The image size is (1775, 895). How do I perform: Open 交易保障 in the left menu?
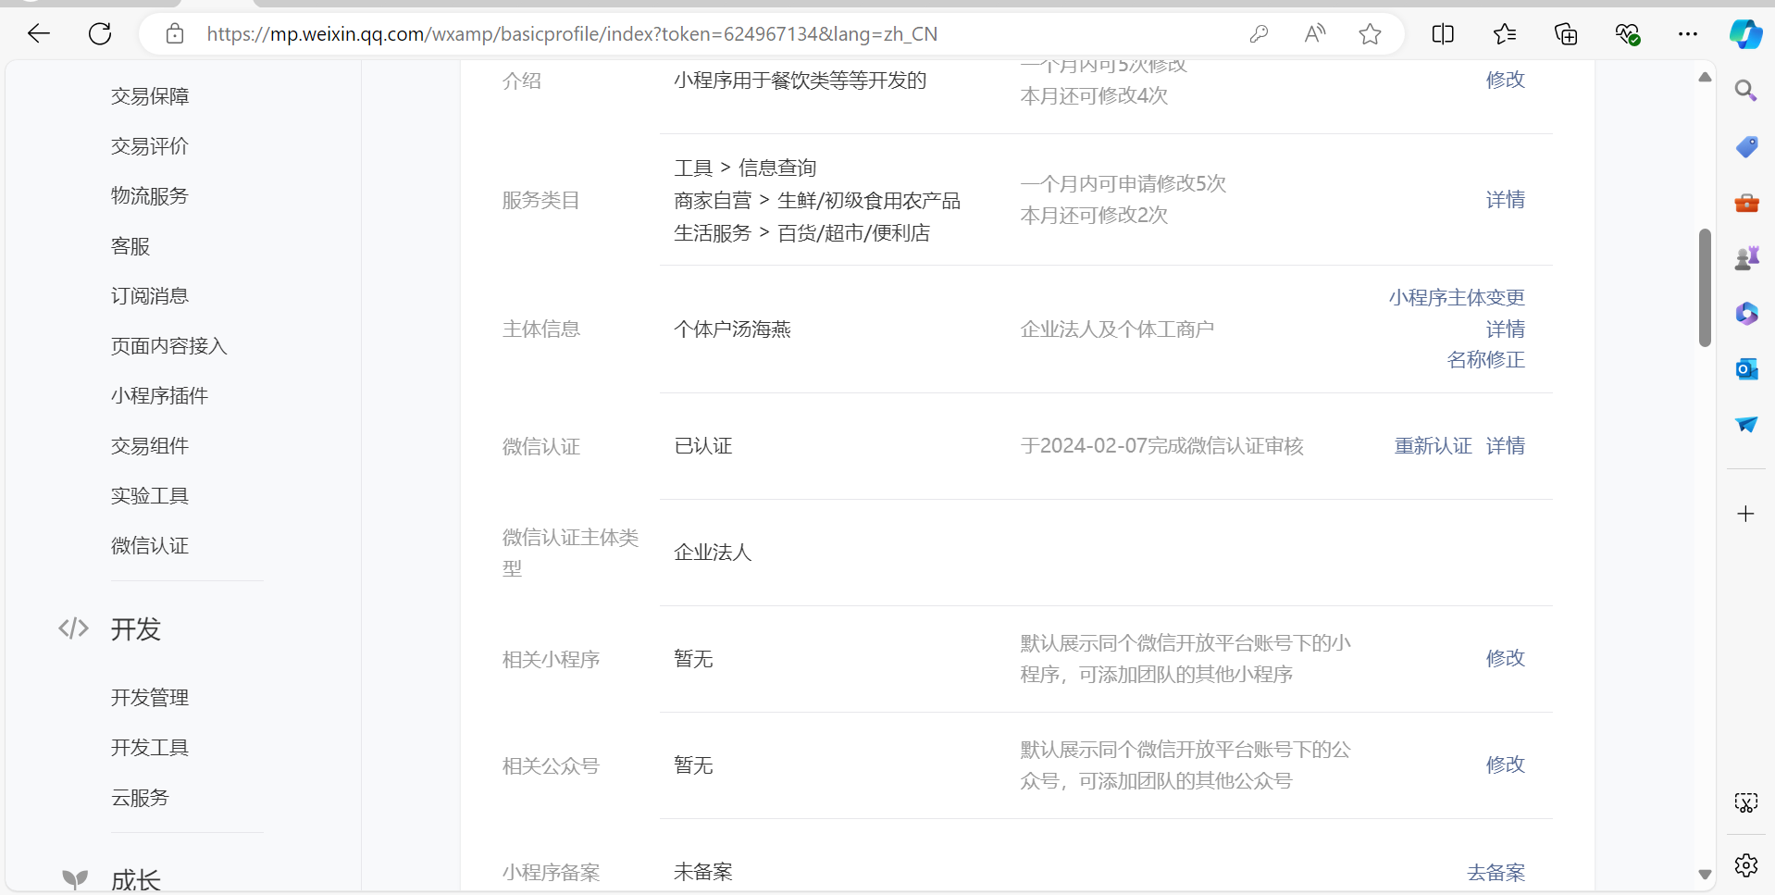click(x=150, y=96)
